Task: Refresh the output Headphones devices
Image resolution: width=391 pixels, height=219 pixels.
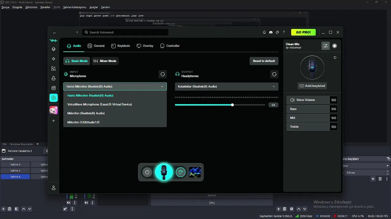Action: (274, 74)
